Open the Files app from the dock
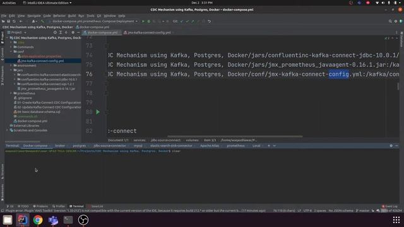Screen dimensions: 404x227 click(8, 220)
